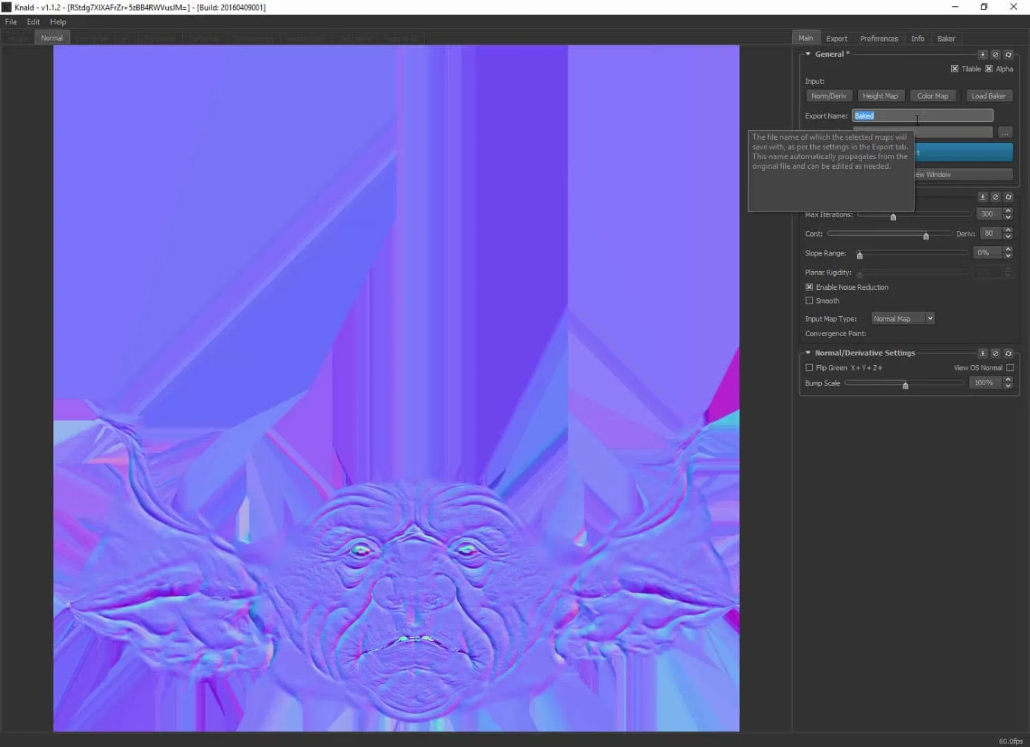Select the Normal map view tab
The height and width of the screenshot is (747, 1030).
(x=52, y=38)
